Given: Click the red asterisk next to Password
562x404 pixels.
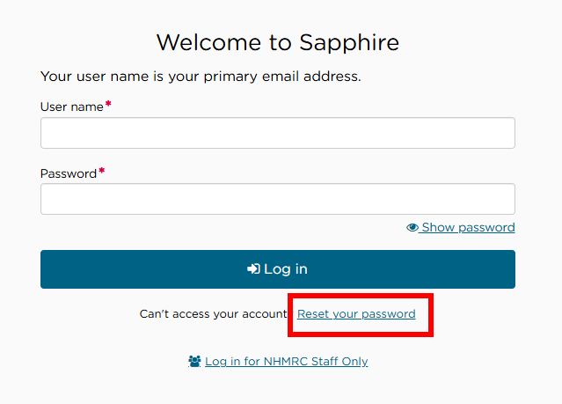Looking at the screenshot, I should 102,172.
